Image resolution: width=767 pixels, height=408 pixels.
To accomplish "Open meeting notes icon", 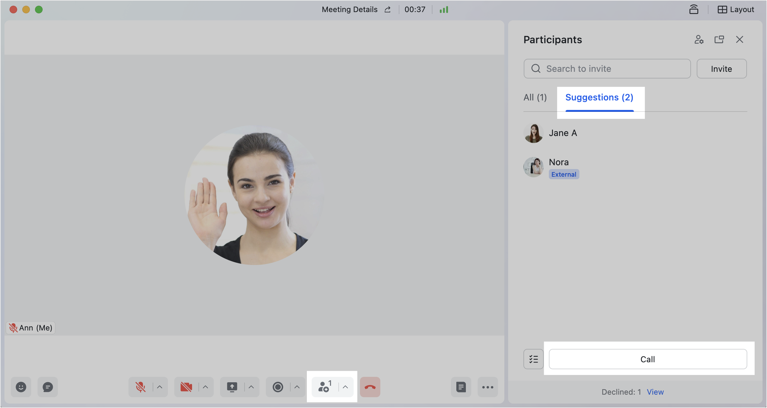I will 461,387.
